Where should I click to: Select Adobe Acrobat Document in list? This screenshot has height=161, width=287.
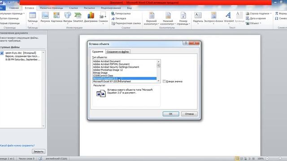(x=125, y=61)
